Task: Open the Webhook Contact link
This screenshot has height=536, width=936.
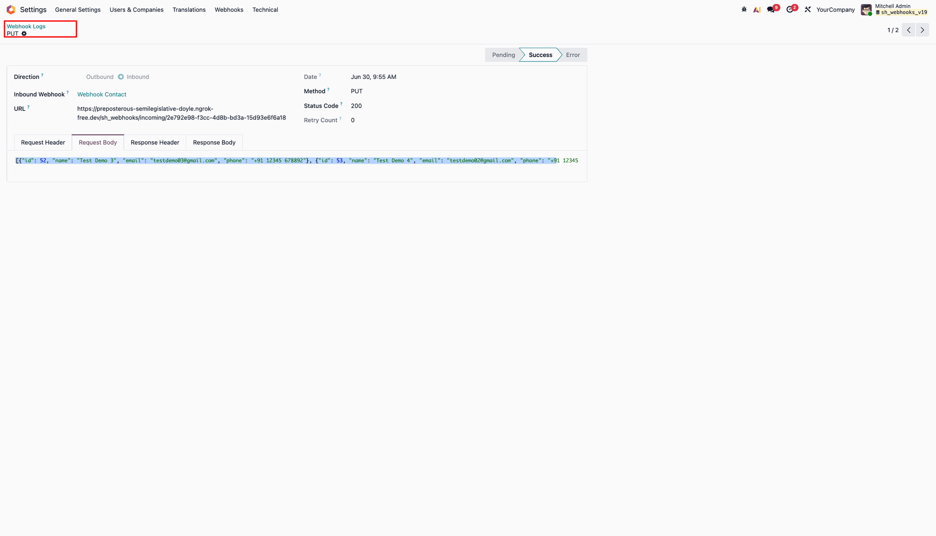Action: [101, 95]
